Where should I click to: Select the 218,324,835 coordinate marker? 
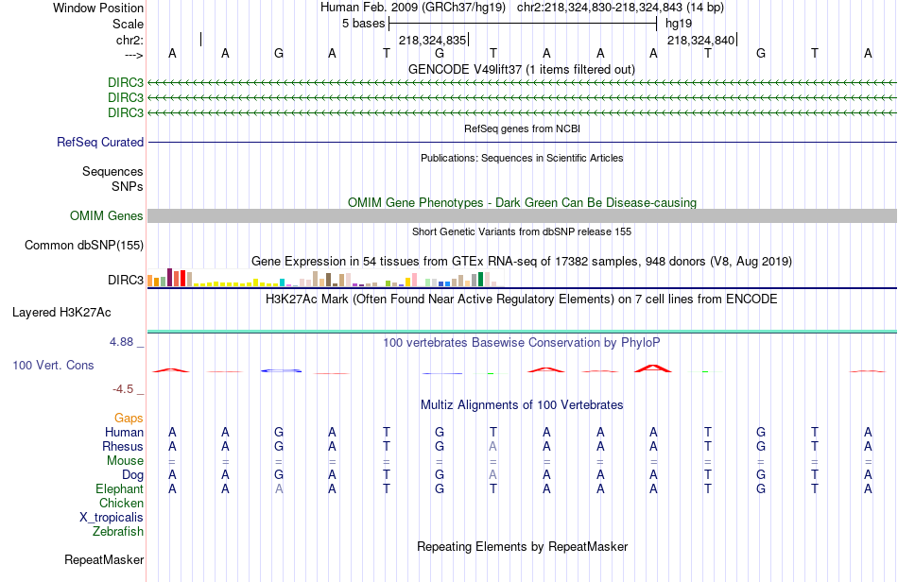point(432,40)
